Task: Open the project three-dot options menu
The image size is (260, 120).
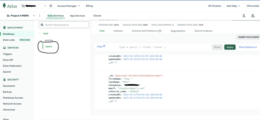Action: (x=39, y=16)
